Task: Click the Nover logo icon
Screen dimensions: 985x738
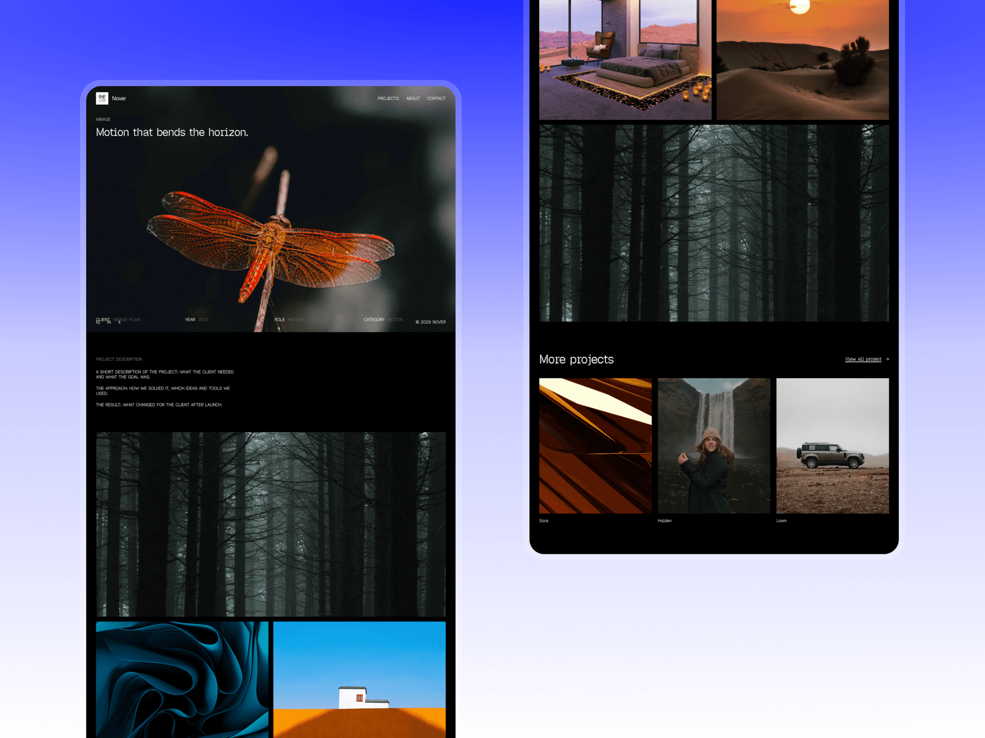Action: 102,98
